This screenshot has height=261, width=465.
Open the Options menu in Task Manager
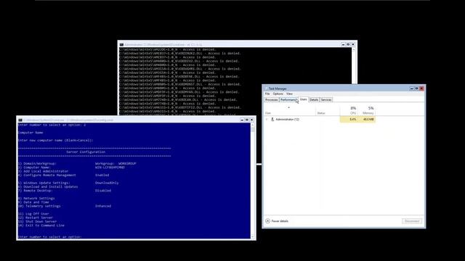[278, 94]
